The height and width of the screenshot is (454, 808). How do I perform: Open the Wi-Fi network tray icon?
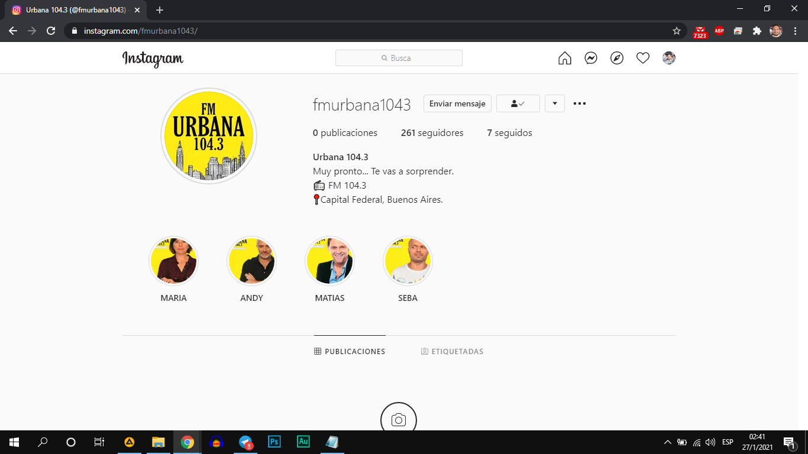(x=697, y=442)
